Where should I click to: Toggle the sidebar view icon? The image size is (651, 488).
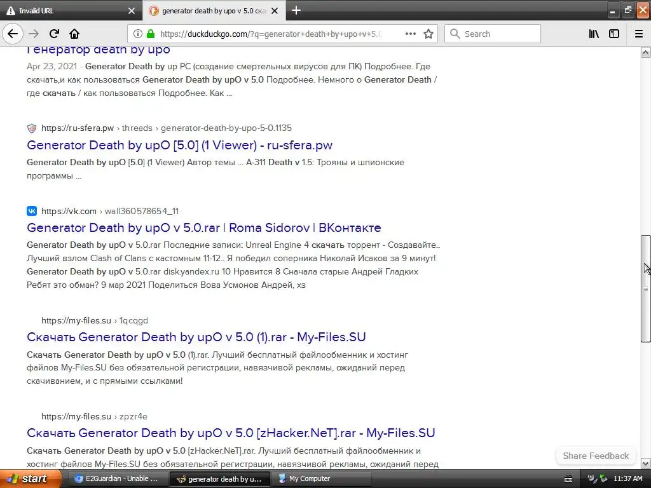pos(614,34)
